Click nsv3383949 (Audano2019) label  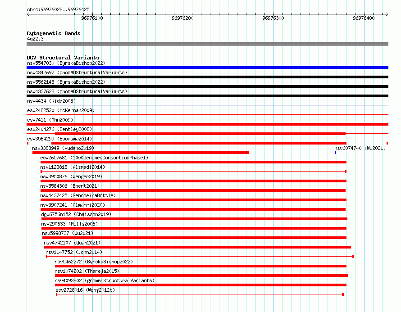pos(63,148)
